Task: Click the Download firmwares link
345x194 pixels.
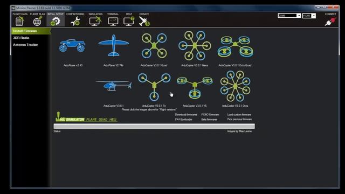Action: 186,115
